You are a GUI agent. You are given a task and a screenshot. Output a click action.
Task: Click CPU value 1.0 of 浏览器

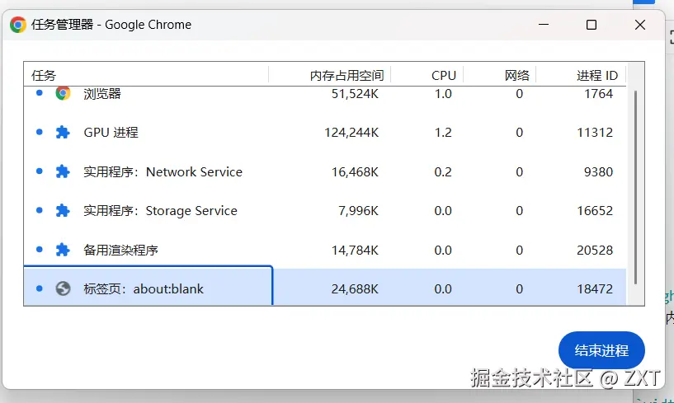(443, 94)
